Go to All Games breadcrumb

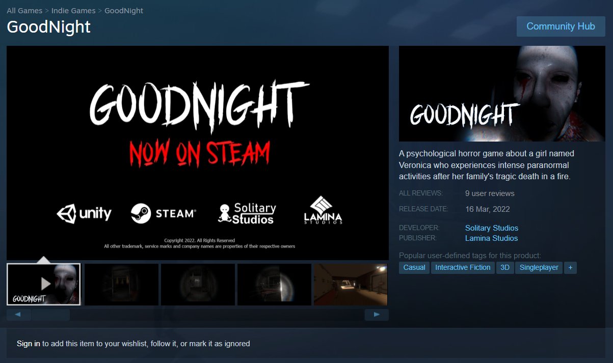[24, 11]
